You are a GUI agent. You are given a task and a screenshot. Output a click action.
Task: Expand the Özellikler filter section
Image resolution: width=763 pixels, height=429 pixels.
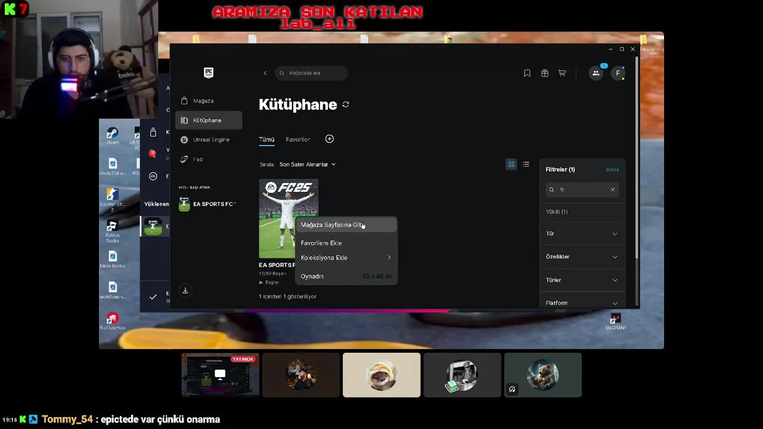582,257
